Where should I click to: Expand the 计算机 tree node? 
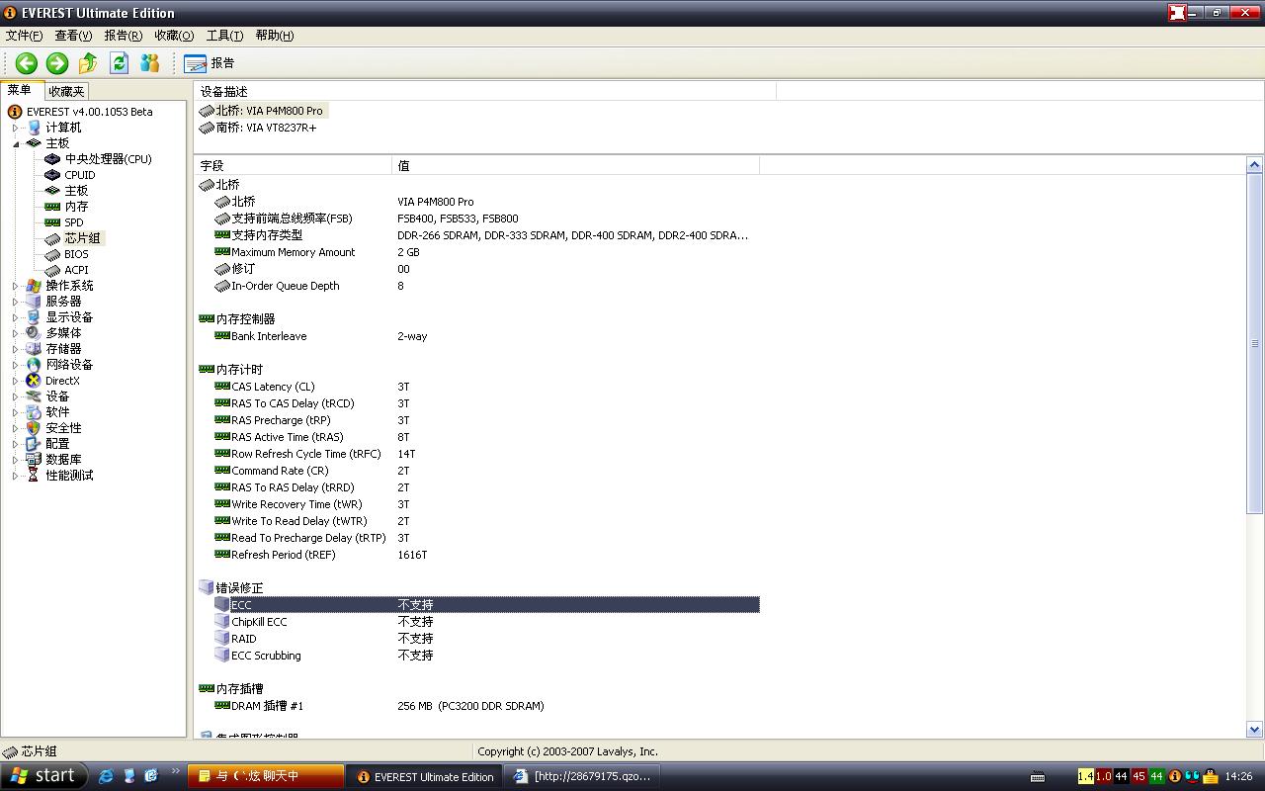(x=15, y=128)
